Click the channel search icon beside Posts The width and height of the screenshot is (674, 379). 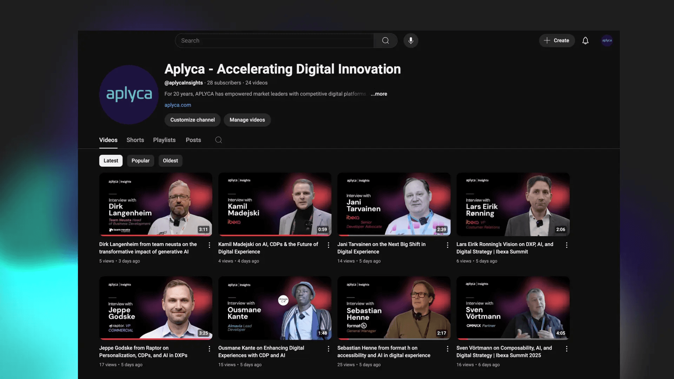click(x=218, y=140)
